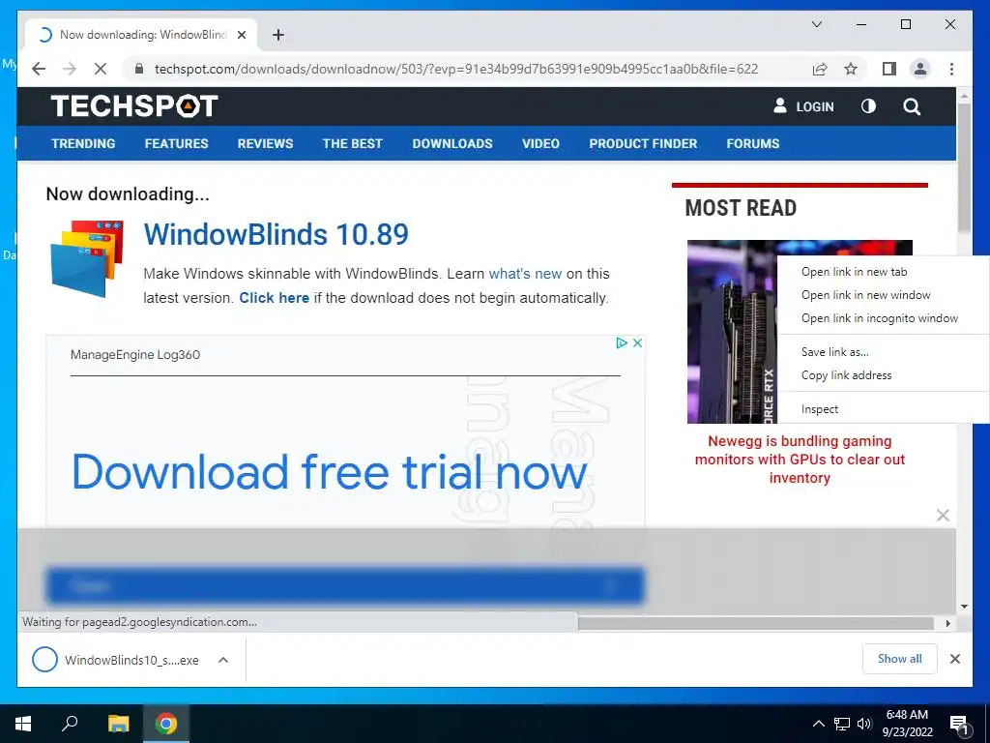Click the WindowBlinds 10.89 title link
The height and width of the screenshot is (743, 990).
tap(276, 234)
